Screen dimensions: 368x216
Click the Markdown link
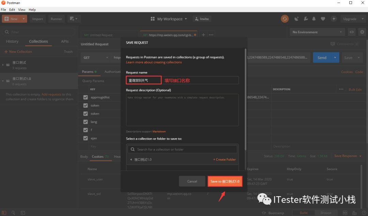coord(159,131)
